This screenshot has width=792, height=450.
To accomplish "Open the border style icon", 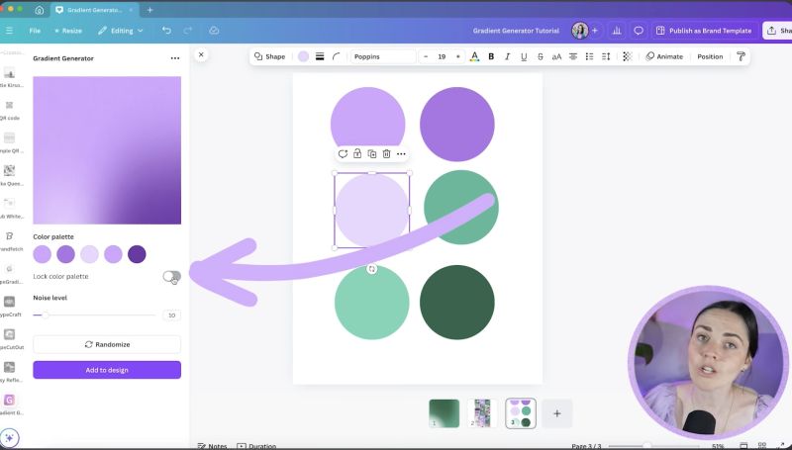I will pos(320,56).
